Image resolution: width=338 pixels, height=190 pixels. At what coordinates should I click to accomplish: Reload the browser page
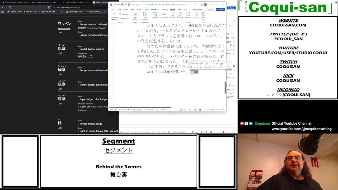click(10, 7)
